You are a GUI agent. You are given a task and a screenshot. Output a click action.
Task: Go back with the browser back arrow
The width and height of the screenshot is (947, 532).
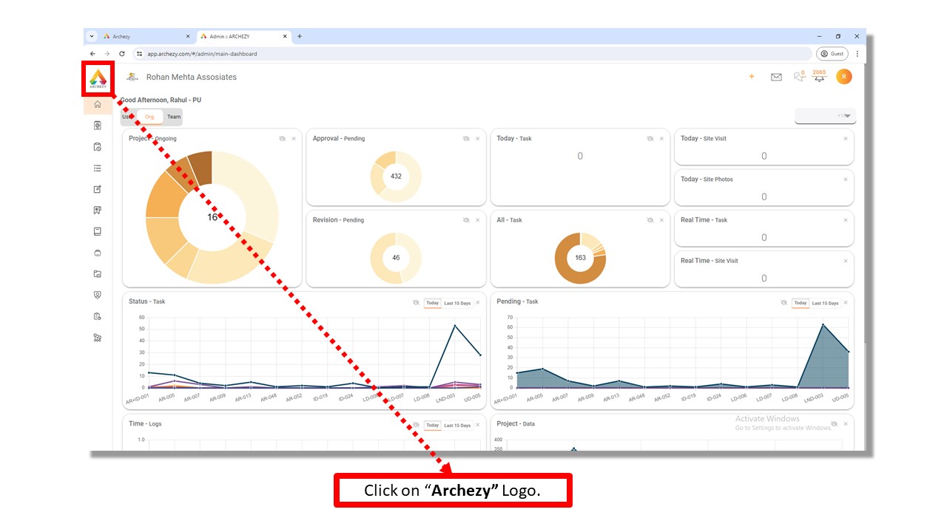coord(92,54)
